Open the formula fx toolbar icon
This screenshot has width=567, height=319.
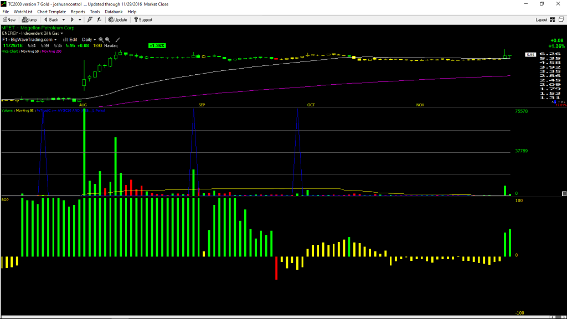pos(99,19)
